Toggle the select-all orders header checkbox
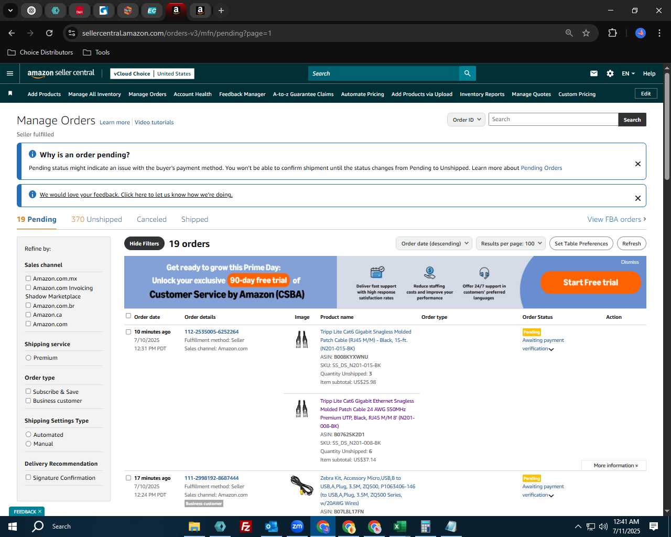Viewport: 671px width, 537px height. (128, 316)
